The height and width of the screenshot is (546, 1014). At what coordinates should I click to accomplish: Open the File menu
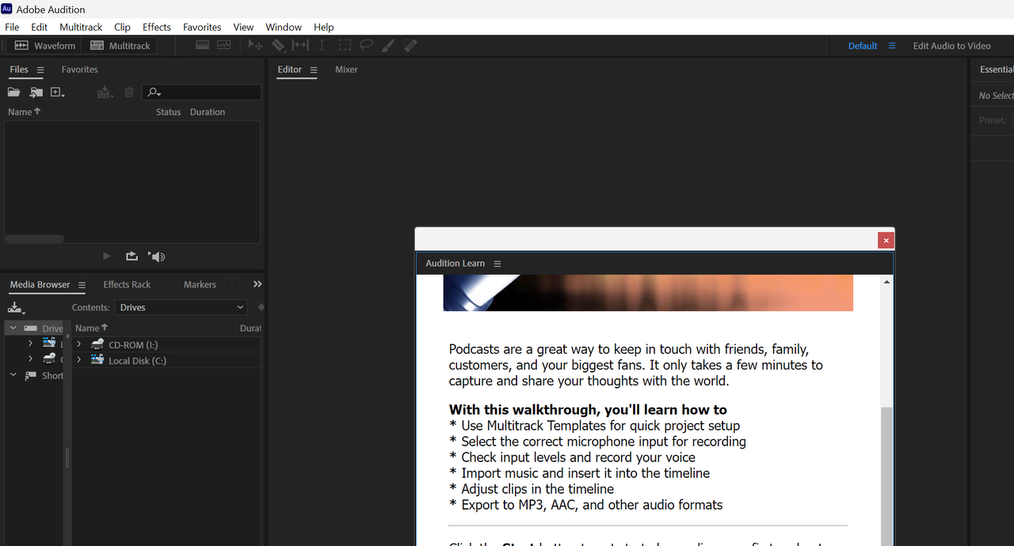tap(12, 27)
